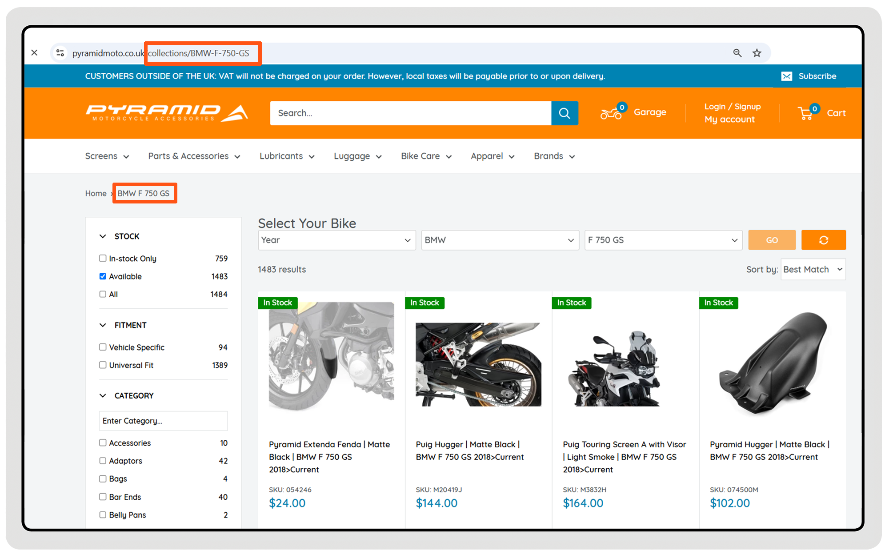Collapse the STOCK filter section
The width and height of the screenshot is (889, 558).
coord(103,236)
